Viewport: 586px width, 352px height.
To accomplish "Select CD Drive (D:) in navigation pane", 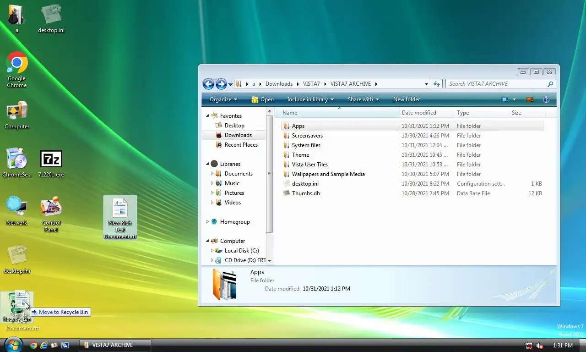I will point(241,260).
